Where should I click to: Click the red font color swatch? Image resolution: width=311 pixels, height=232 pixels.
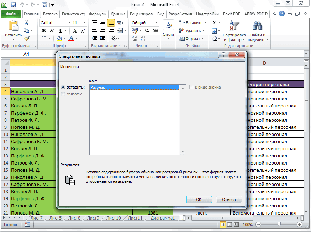coord(71,39)
